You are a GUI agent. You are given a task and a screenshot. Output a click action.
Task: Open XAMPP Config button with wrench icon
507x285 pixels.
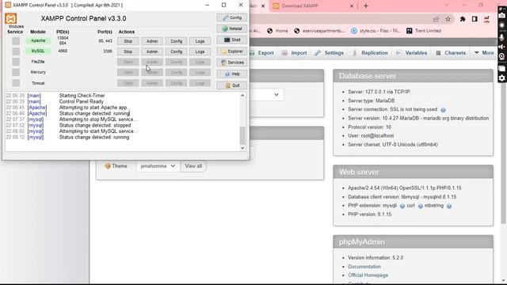(x=232, y=17)
